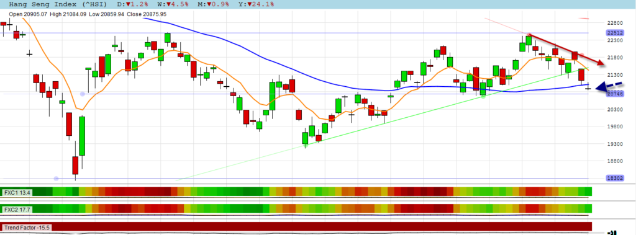
Task: Click the red Trend Factor bar
Action: click(x=297, y=227)
